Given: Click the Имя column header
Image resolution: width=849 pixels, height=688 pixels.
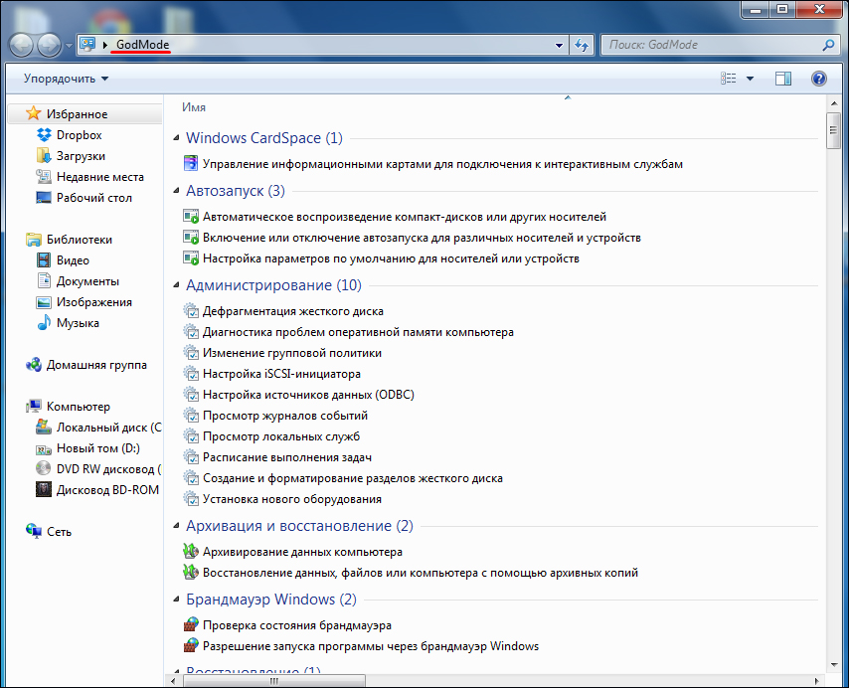Looking at the screenshot, I should [x=194, y=107].
